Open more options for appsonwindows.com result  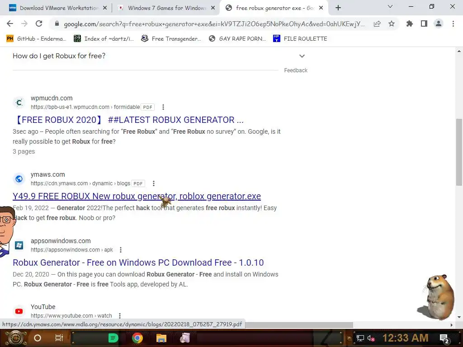pos(120,250)
